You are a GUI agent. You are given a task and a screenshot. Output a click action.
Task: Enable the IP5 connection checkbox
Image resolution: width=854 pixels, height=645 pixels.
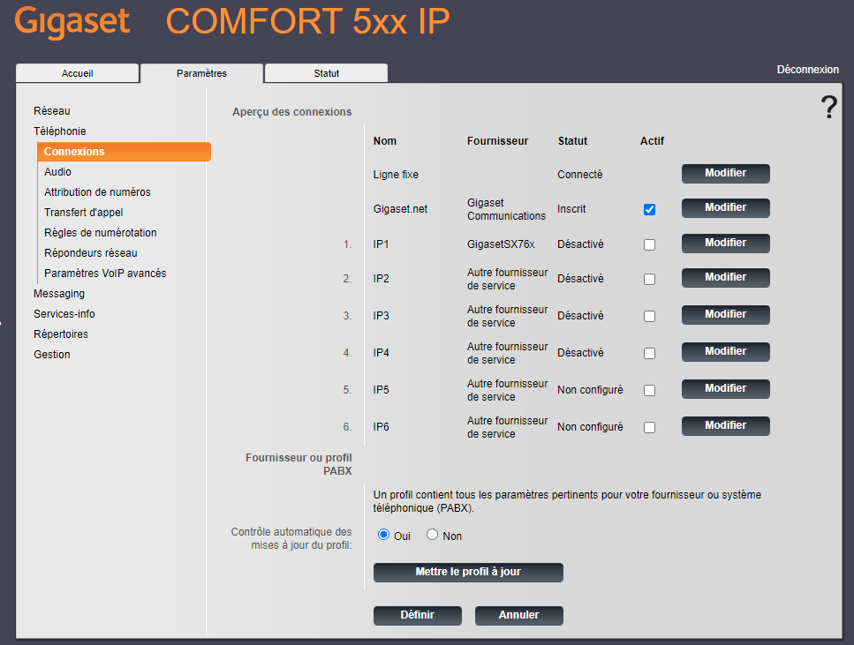(x=649, y=390)
